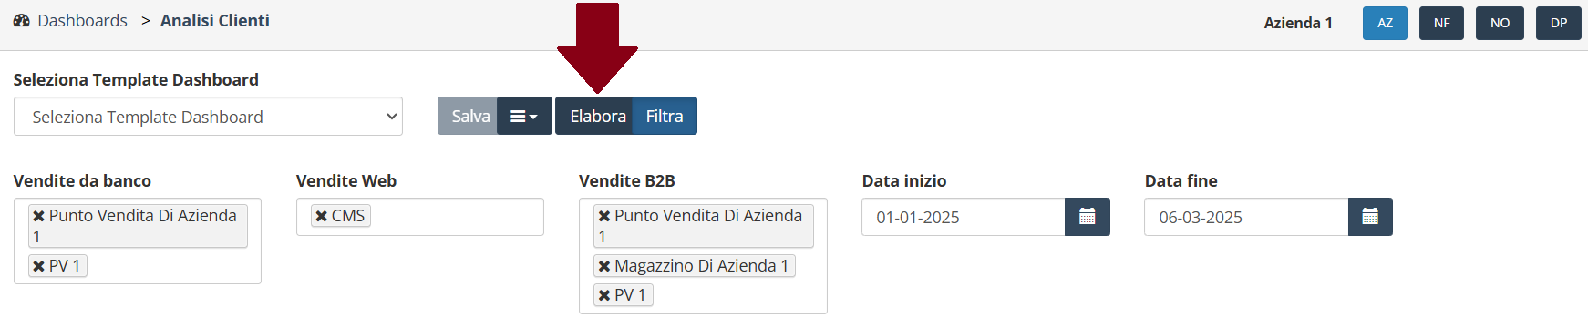The height and width of the screenshot is (328, 1588).
Task: Go to Dashboards breadcrumb link
Action: point(82,20)
